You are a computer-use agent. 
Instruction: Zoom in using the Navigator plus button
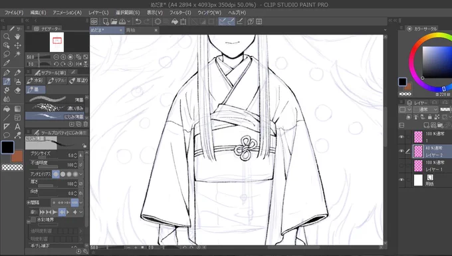tap(63, 57)
